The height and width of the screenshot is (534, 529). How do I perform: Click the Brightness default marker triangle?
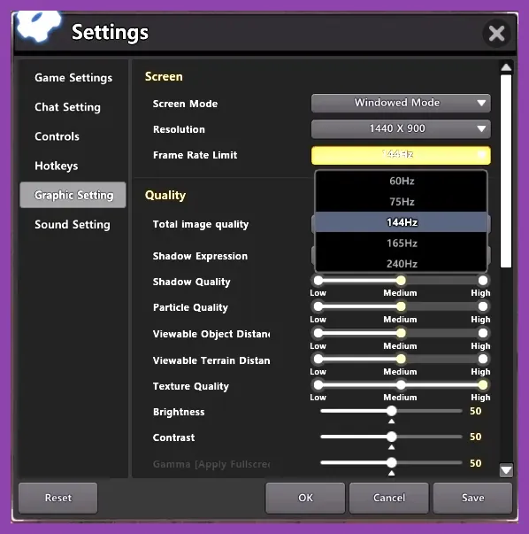(392, 422)
